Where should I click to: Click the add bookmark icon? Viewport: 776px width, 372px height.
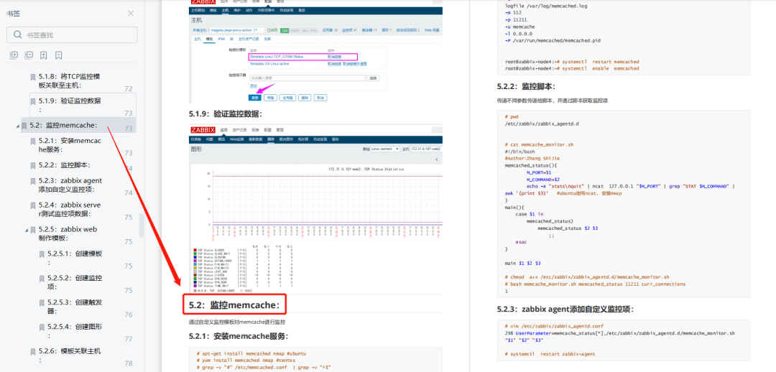tap(44, 55)
